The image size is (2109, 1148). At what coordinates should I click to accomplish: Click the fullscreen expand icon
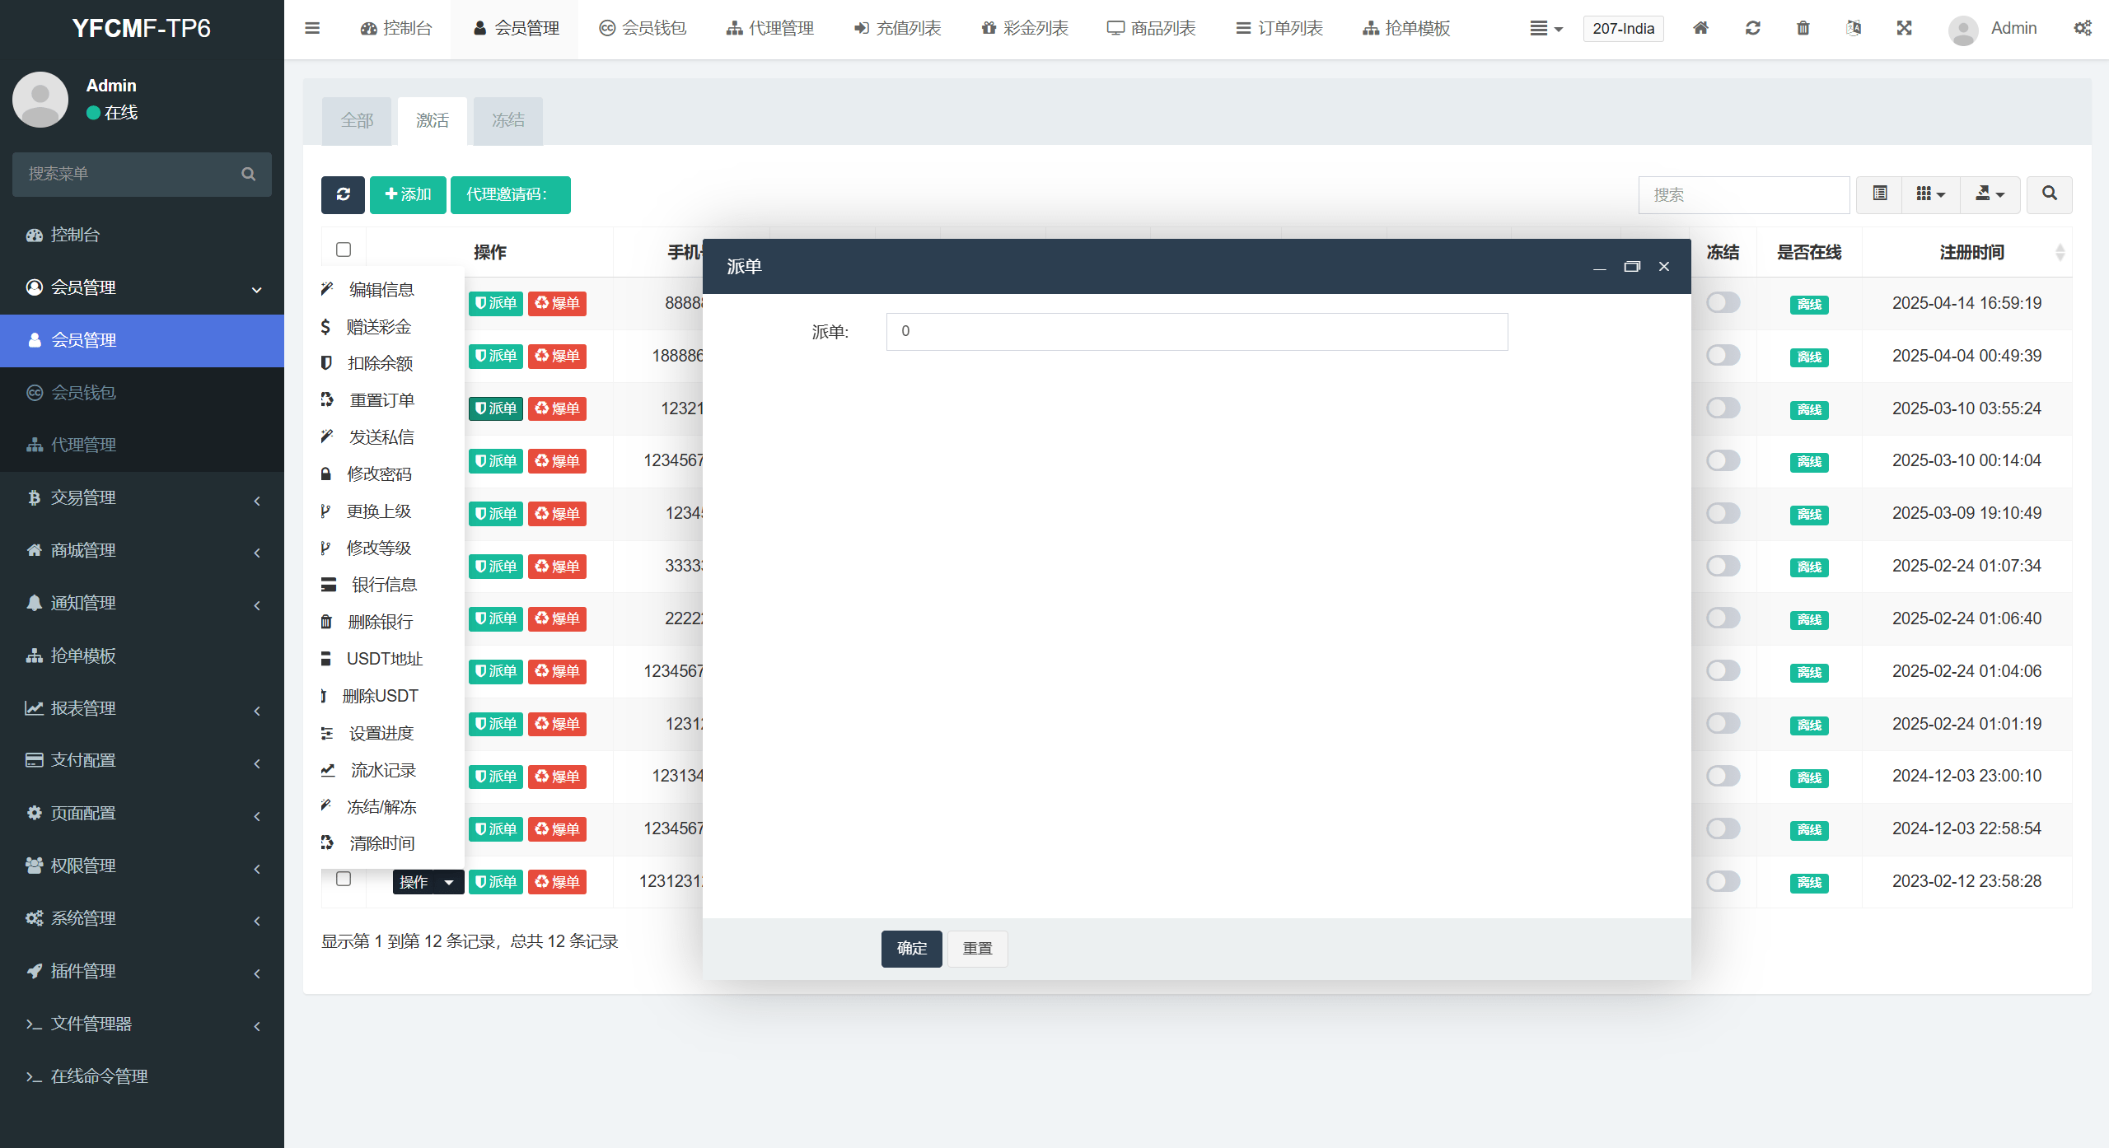point(1904,28)
